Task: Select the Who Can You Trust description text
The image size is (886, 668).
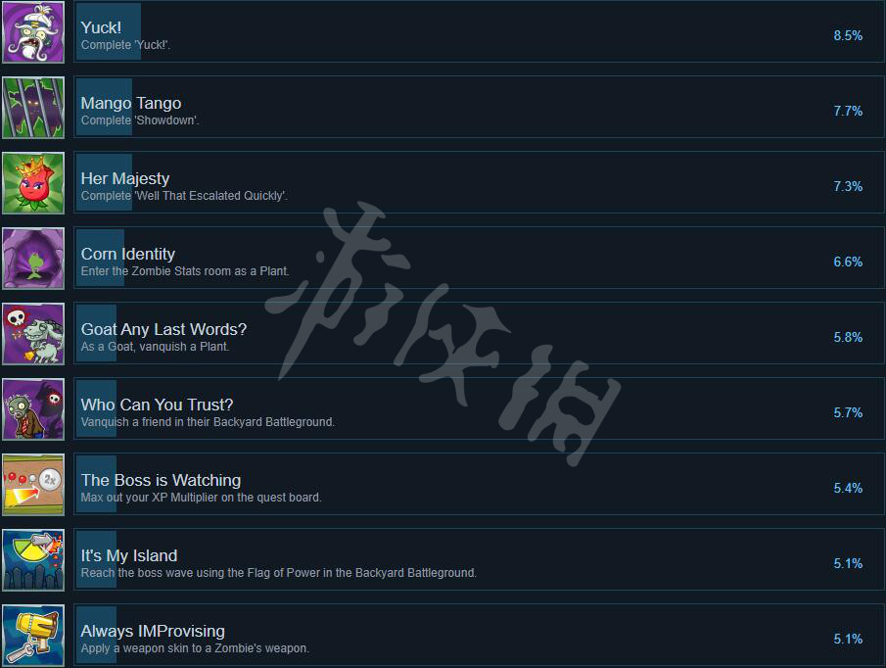Action: tap(208, 421)
